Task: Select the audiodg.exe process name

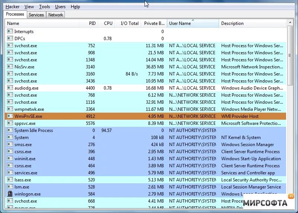Action: pos(26,88)
